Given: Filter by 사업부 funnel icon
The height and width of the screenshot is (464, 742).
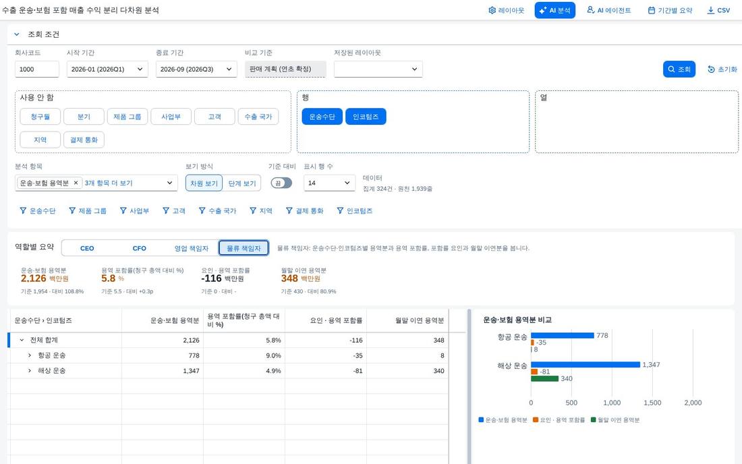Looking at the screenshot, I should (123, 210).
